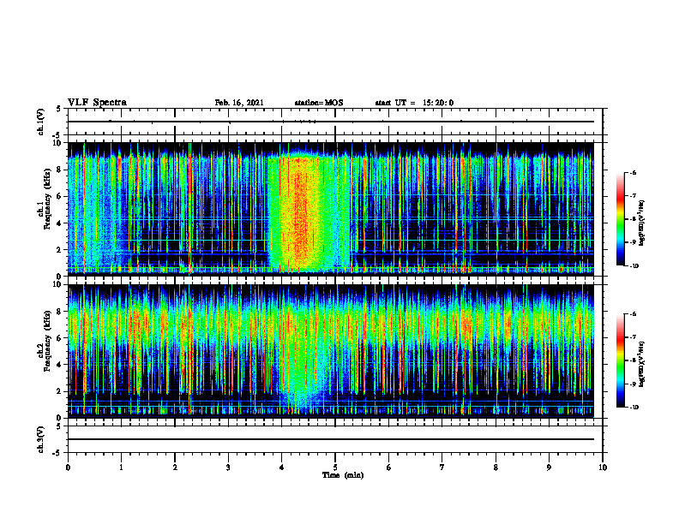Click time axis tick label "2"
Image resolution: width=679 pixels, height=524 pixels.
click(x=175, y=467)
